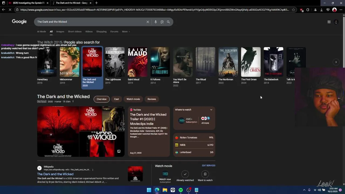Open the Google apps grid
Screen dimensions: 345x194
tap(329, 22)
